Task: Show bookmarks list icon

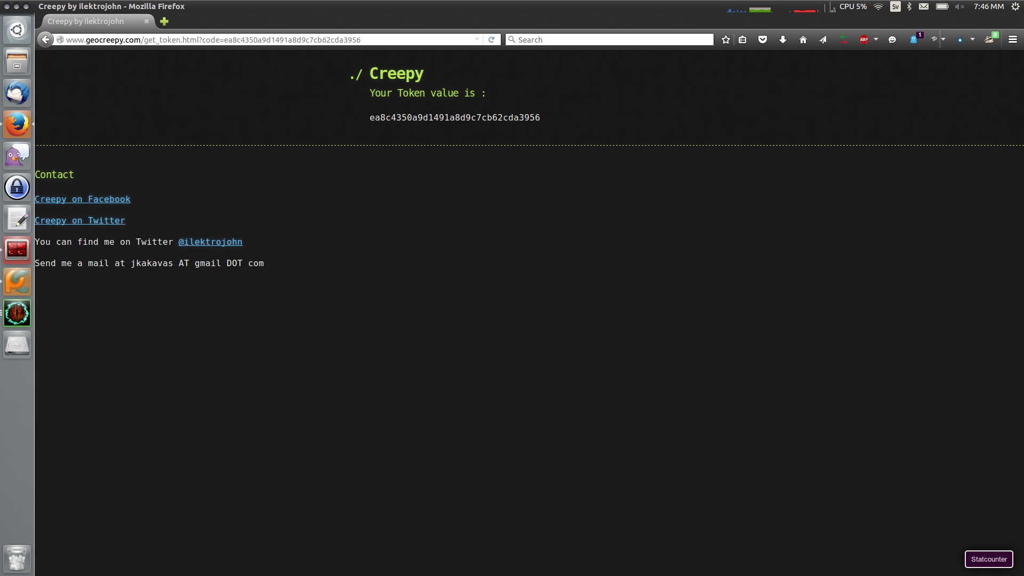Action: click(x=742, y=39)
